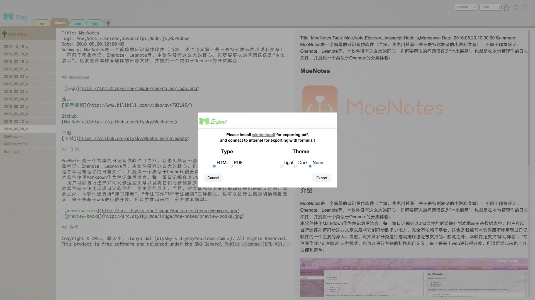
Task: Choose the Light theme radio button
Action: 281,166
